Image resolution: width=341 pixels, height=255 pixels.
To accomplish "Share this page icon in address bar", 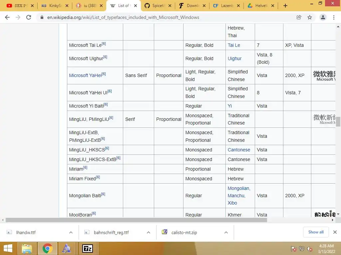I will tap(299, 17).
